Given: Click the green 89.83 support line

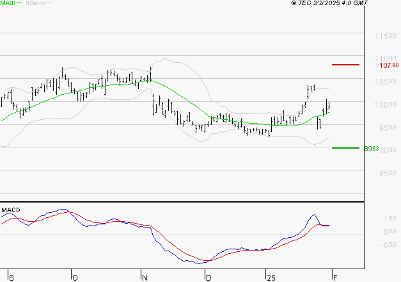Looking at the screenshot, I should (345, 148).
